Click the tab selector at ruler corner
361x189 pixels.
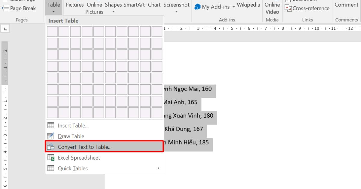[x=6, y=29]
